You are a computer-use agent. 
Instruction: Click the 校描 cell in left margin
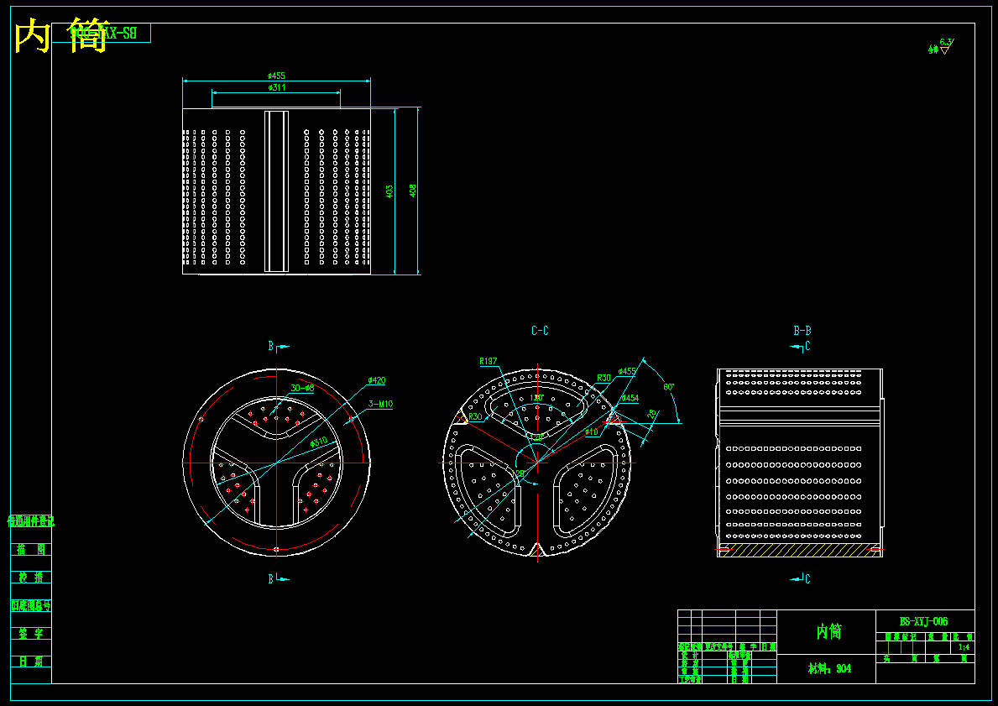30,577
